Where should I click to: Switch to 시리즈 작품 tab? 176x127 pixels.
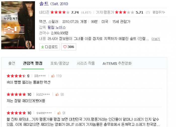click(86, 63)
